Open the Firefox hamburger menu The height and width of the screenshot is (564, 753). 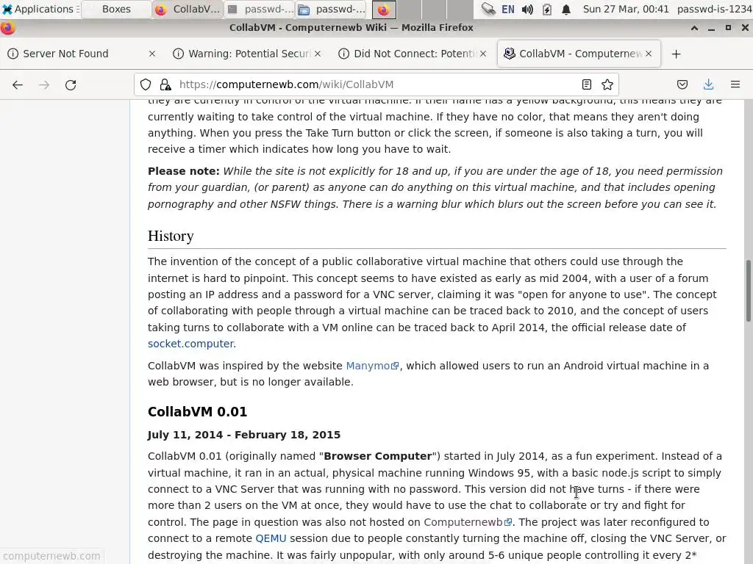(735, 85)
